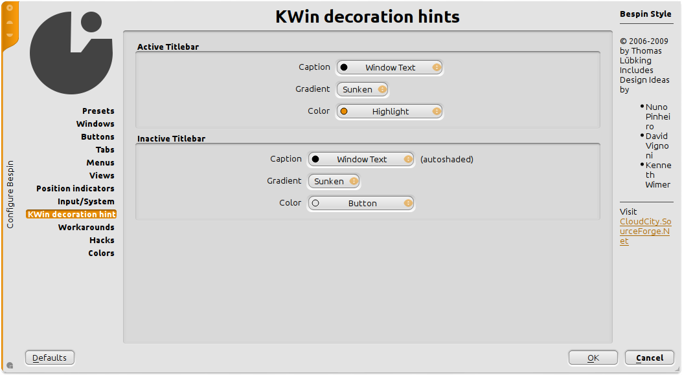This screenshot has height=375, width=682.
Task: Click the (autoshaded) label
Action: point(447,159)
